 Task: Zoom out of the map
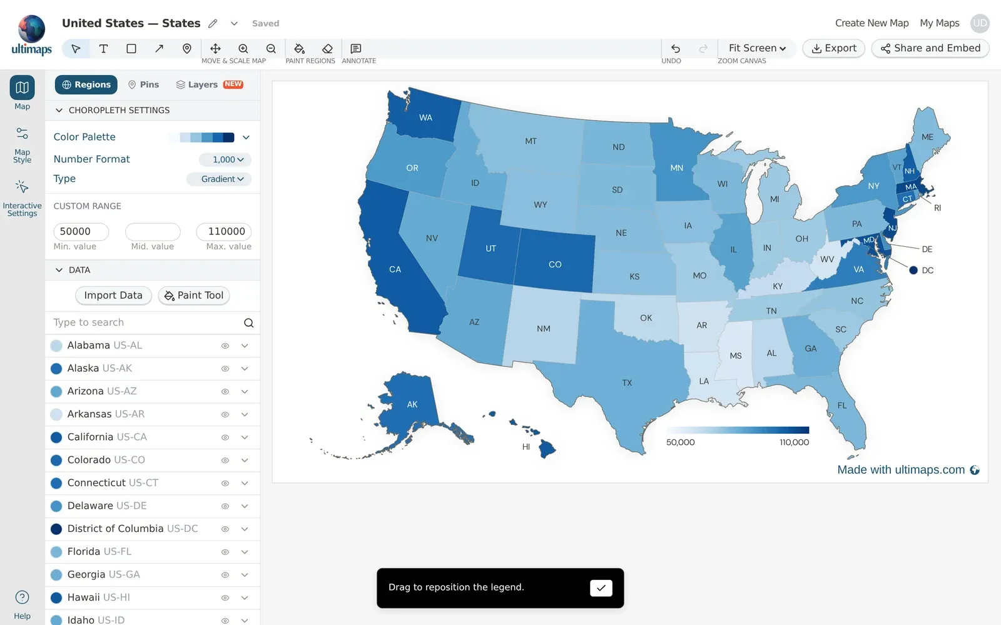pos(271,49)
